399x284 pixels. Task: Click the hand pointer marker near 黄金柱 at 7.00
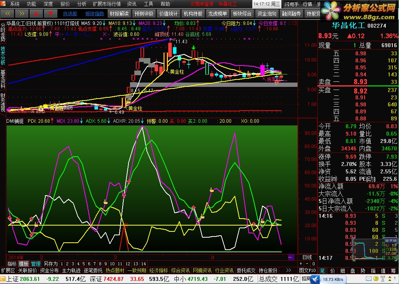(x=128, y=102)
